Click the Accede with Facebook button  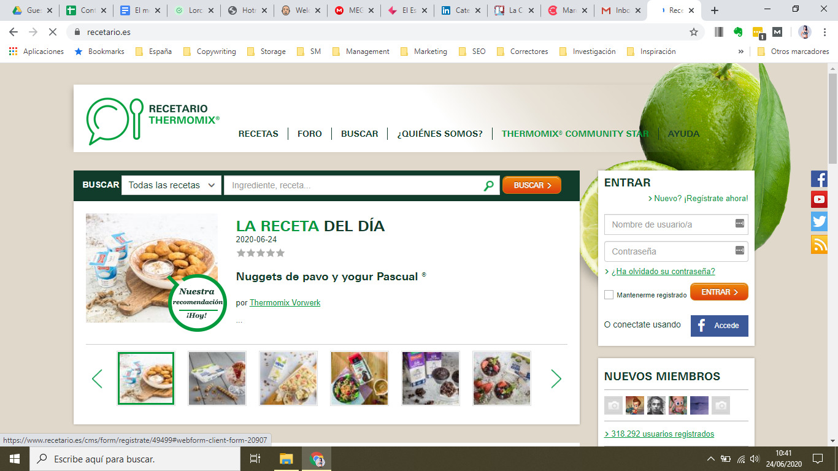tap(719, 326)
